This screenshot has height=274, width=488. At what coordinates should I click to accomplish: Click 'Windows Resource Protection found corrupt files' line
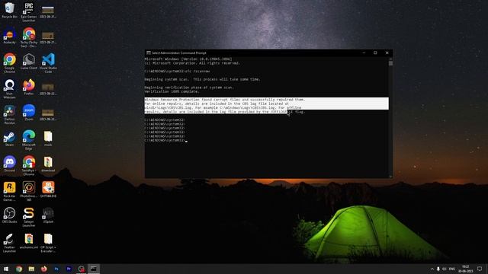click(x=225, y=100)
